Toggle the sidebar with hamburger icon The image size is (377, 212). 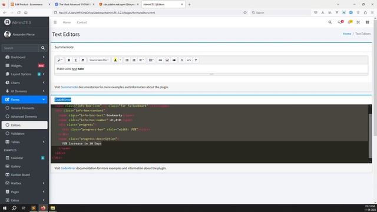pos(55,22)
